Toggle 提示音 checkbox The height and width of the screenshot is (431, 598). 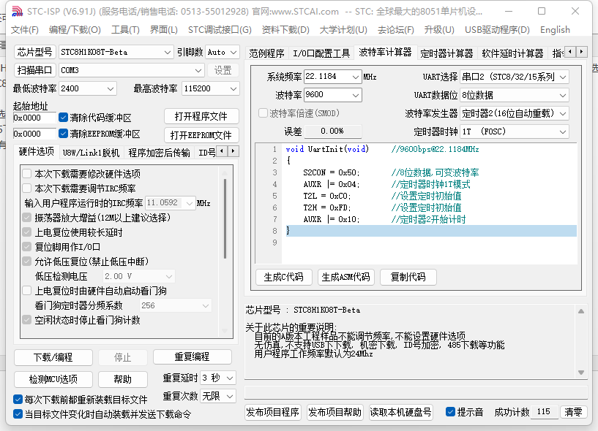click(450, 412)
